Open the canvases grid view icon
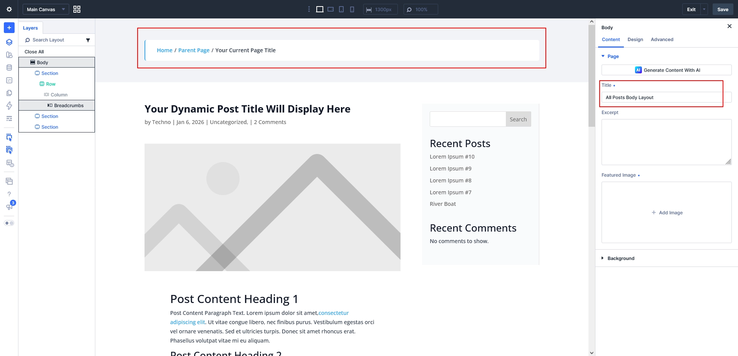Viewport: 738px width, 356px height. click(x=77, y=9)
